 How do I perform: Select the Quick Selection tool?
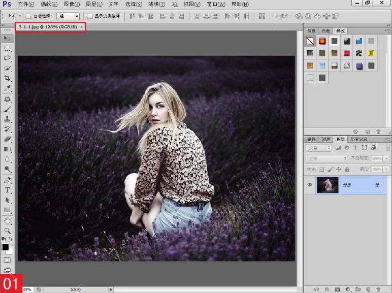pos(7,68)
